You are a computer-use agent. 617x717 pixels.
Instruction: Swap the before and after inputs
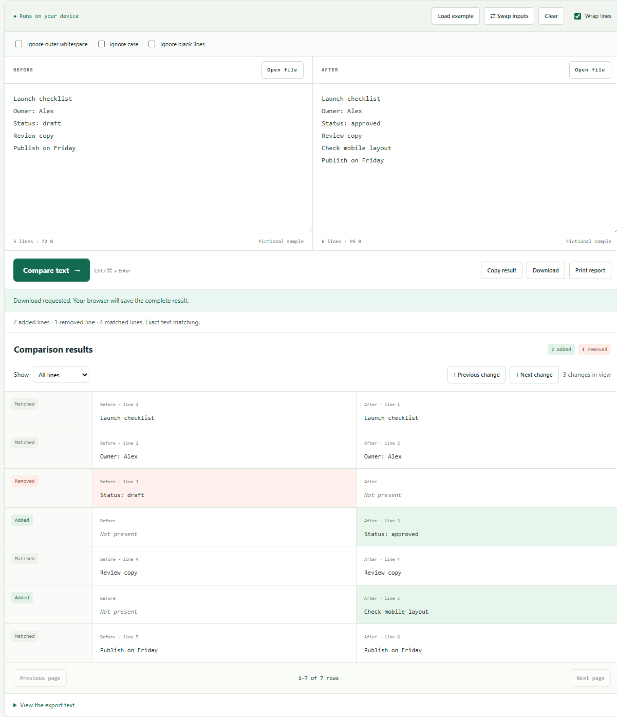point(509,16)
